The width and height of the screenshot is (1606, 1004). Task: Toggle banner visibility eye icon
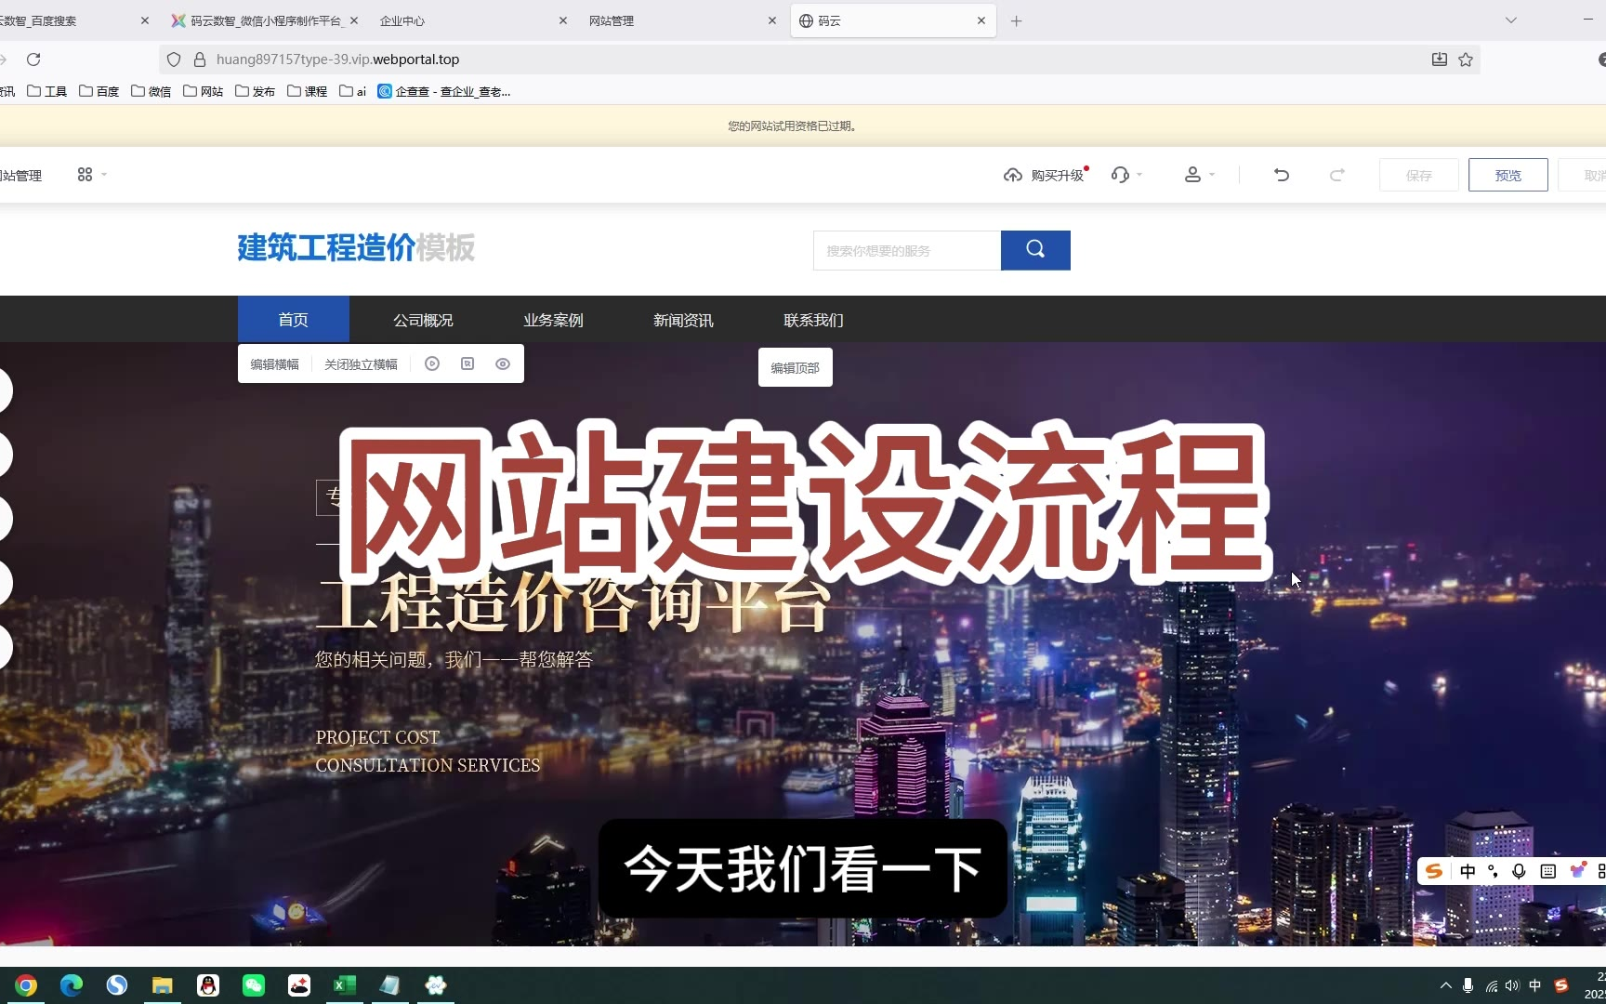pos(503,364)
